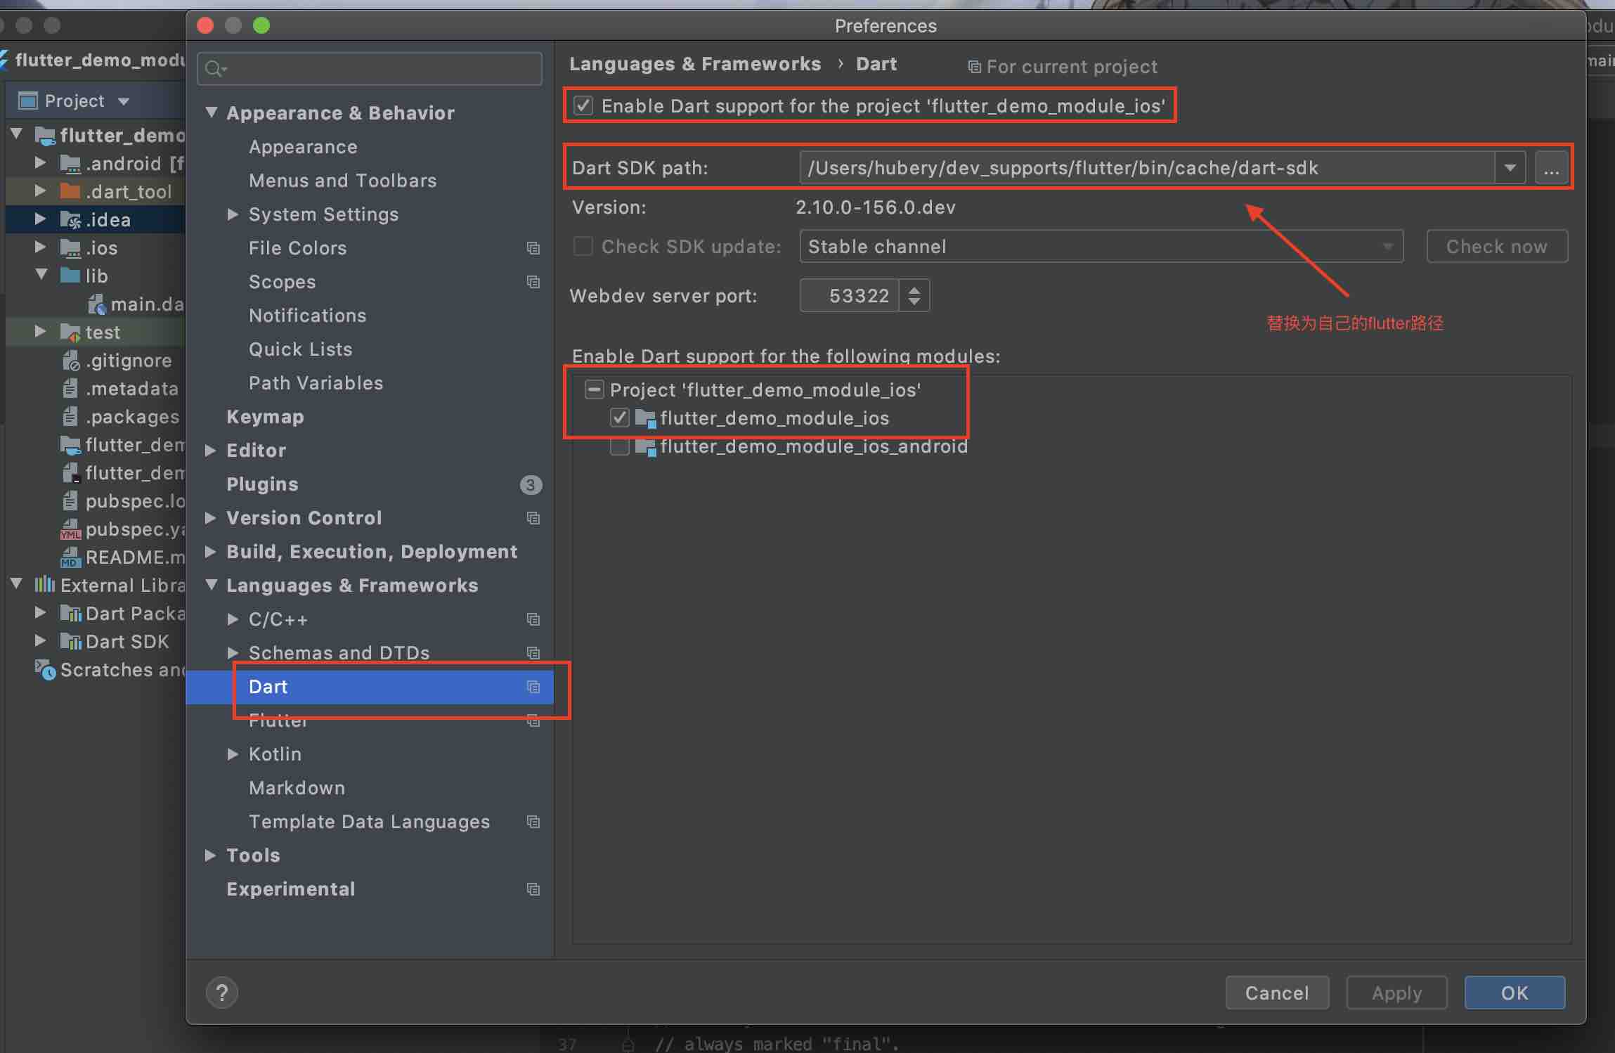Click the README.md file icon

(70, 557)
